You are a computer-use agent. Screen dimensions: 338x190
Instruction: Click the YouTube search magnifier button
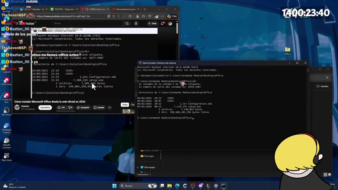pyautogui.click(x=127, y=23)
